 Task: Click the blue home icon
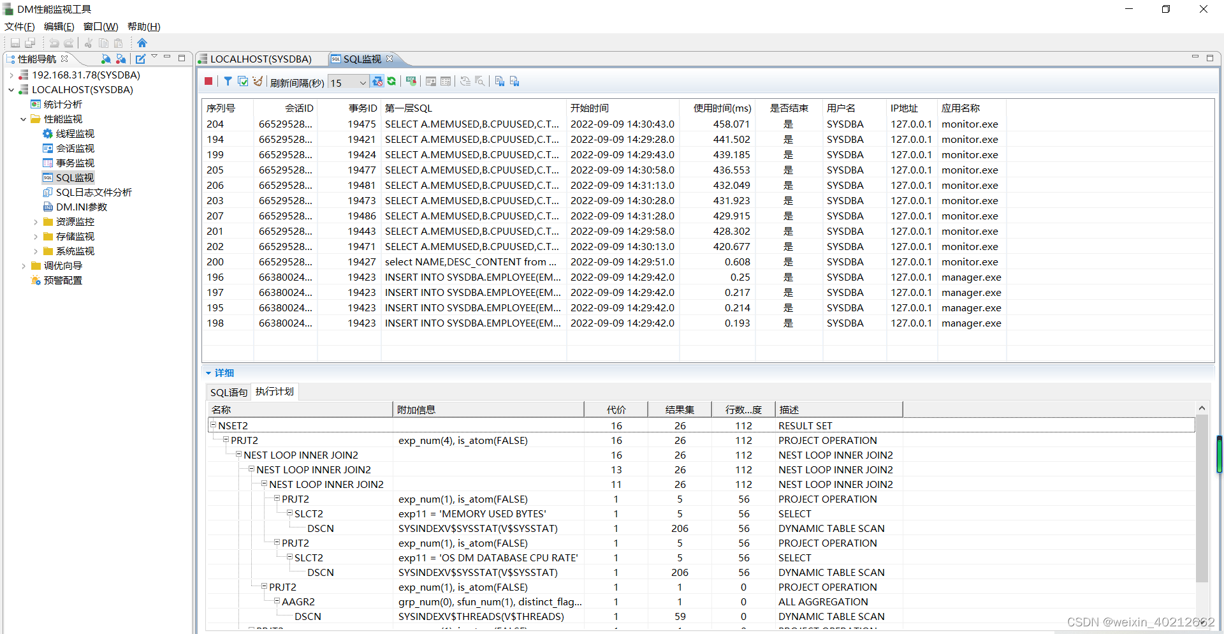coord(142,43)
